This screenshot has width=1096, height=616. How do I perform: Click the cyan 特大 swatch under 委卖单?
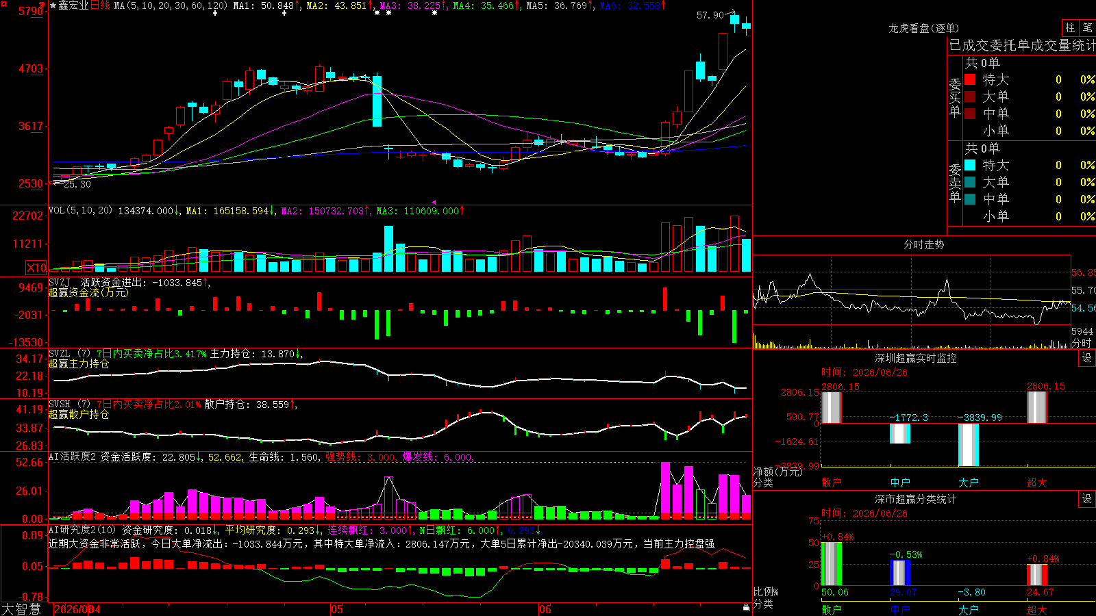[x=970, y=165]
